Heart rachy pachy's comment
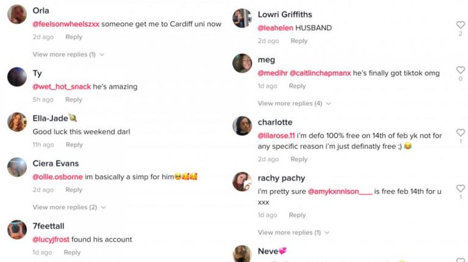The image size is (468, 262). (x=460, y=188)
